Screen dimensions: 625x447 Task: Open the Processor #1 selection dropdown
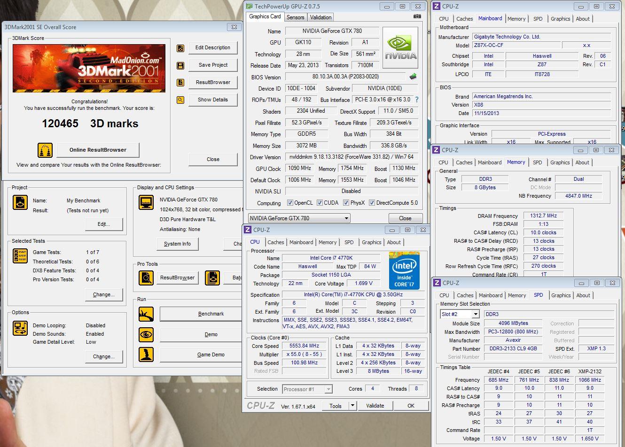(x=307, y=389)
